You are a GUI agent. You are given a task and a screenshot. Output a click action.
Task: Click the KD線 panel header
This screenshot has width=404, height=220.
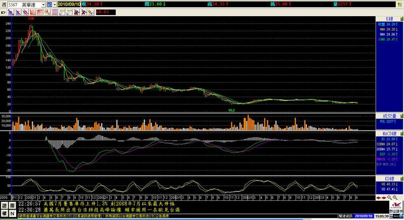click(x=389, y=179)
